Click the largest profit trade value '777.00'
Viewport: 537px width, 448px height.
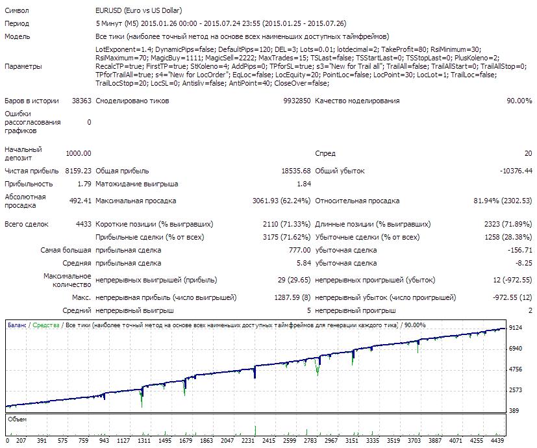coord(299,251)
